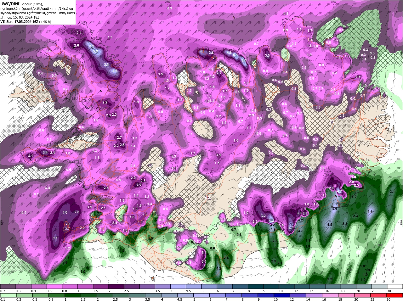The image size is (403, 302).
Task: Click the bright red swatch at 30 in bottom legend
Action: click(395, 296)
